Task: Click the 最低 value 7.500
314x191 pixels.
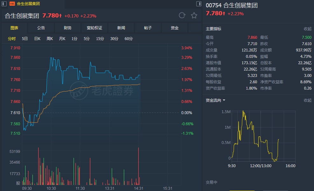Action: (307, 38)
